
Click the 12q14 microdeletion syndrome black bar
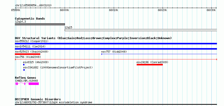point(116,104)
